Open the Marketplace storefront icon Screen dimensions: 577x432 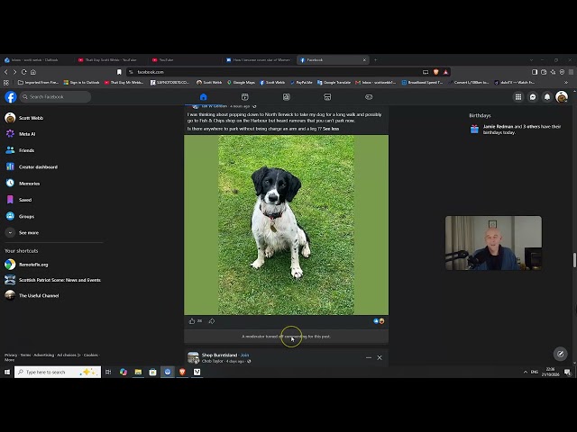(327, 97)
